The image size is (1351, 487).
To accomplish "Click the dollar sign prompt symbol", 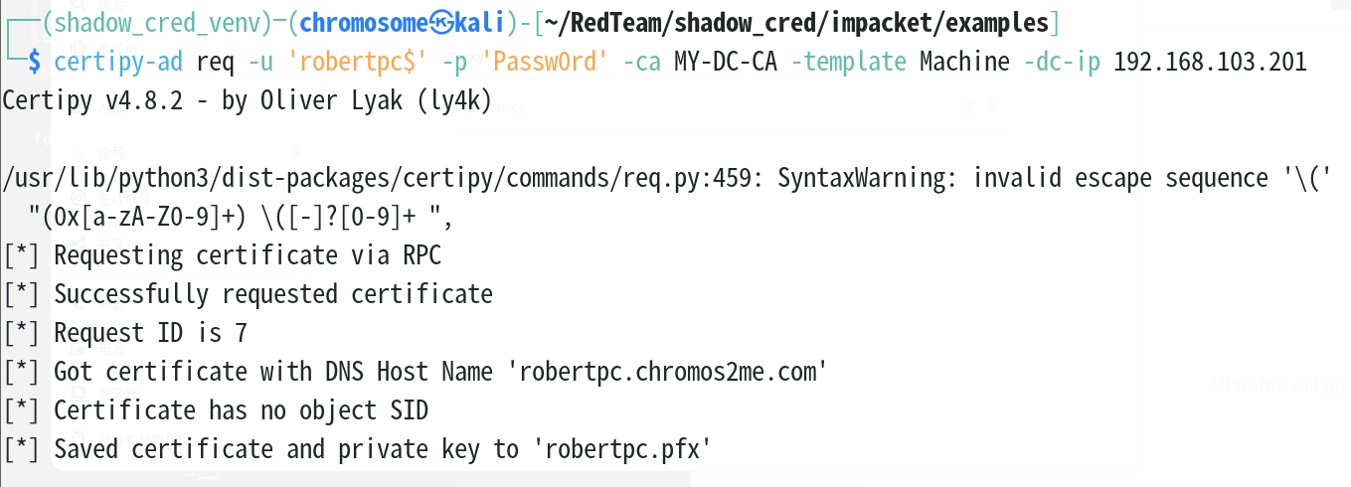I will (x=34, y=62).
